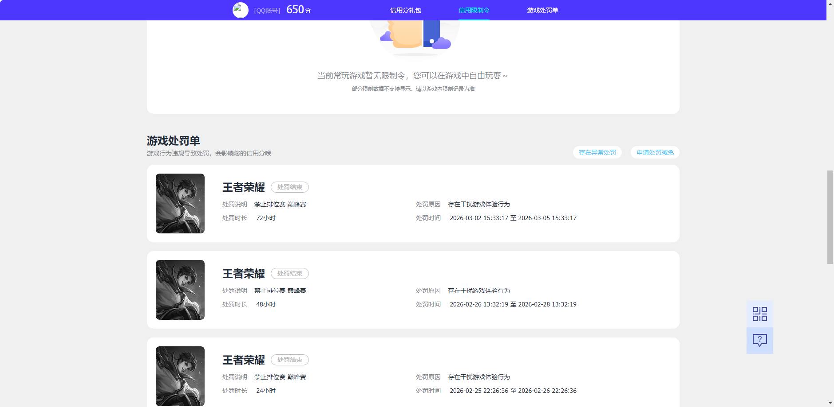Select the 信用限制令 tab
834x407 pixels.
coord(474,10)
